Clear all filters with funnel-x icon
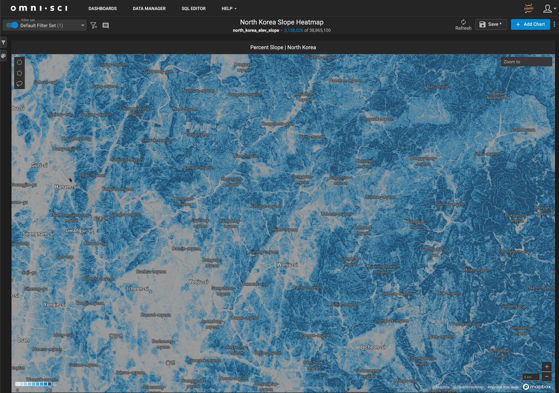The width and height of the screenshot is (559, 393). [94, 26]
